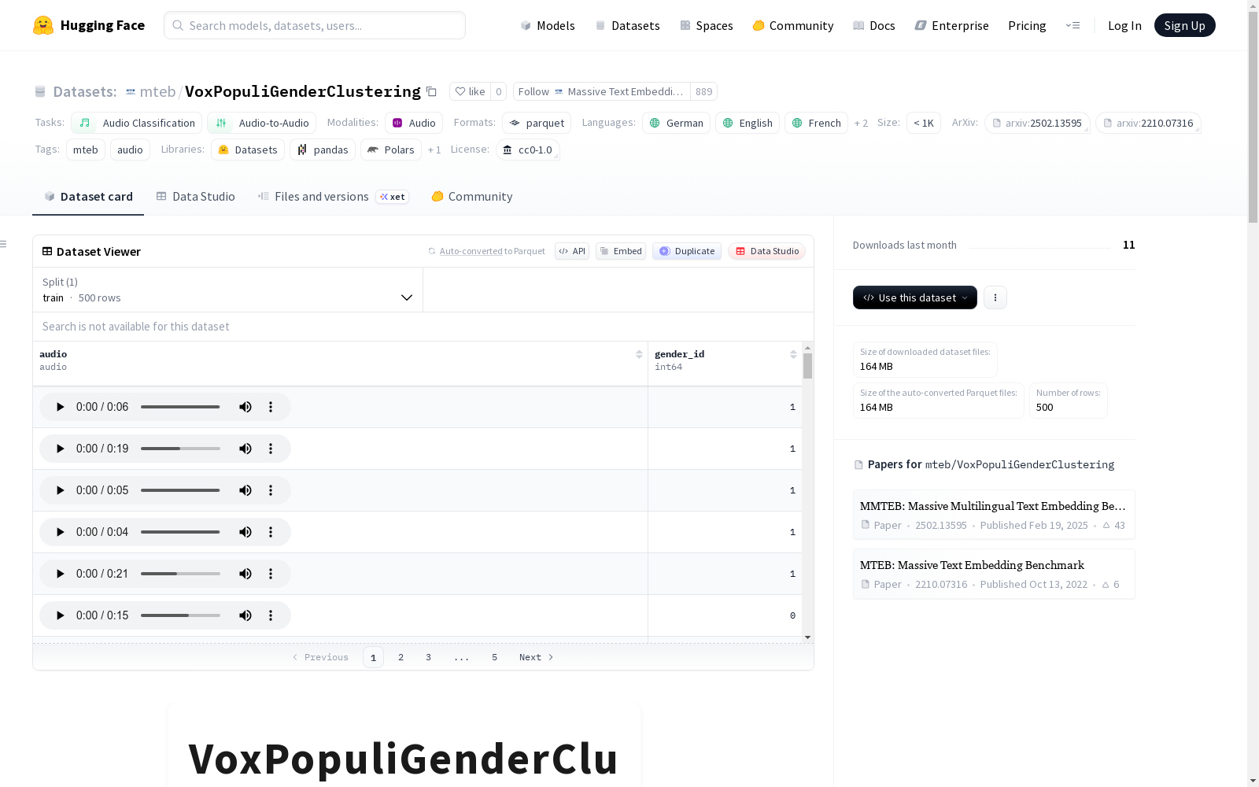1259x787 pixels.
Task: Open the mteb organization link
Action: pyautogui.click(x=157, y=91)
